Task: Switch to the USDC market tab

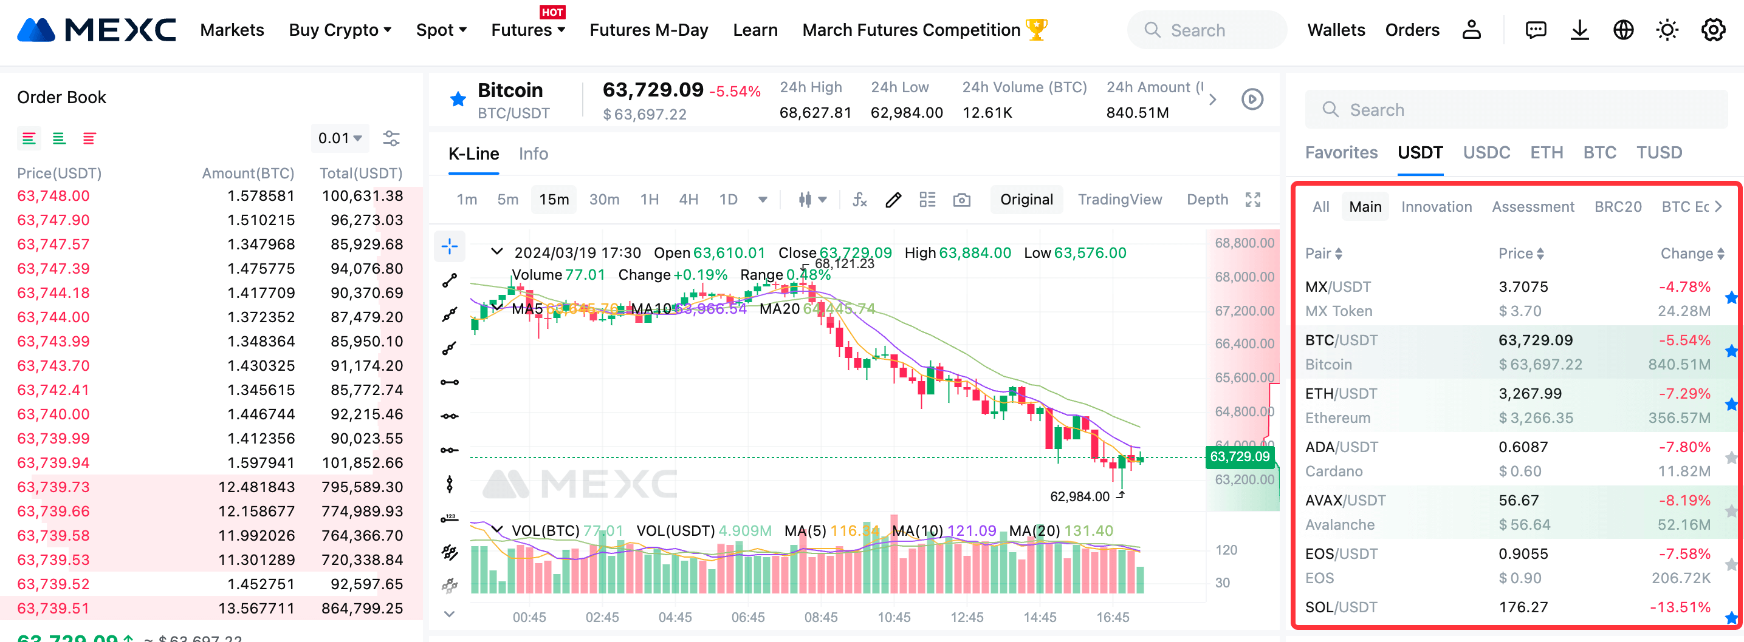Action: pyautogui.click(x=1486, y=153)
